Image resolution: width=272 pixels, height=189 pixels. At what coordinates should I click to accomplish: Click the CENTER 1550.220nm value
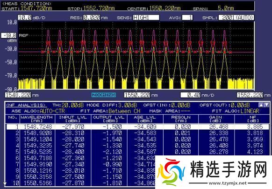(x=165, y=8)
